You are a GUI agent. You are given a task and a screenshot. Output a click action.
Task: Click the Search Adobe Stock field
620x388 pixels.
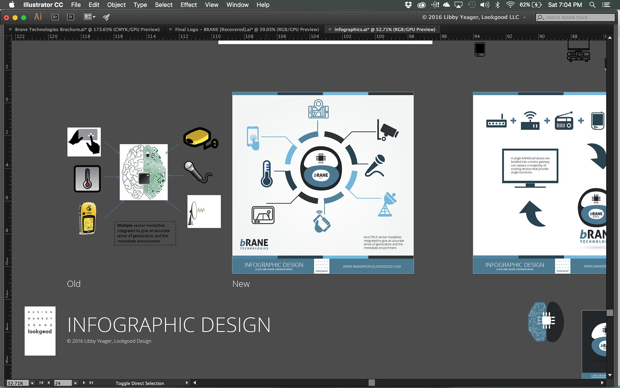(x=575, y=17)
